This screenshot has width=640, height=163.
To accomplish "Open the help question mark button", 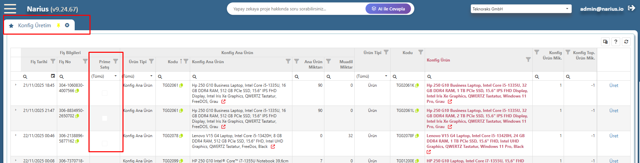I will pyautogui.click(x=616, y=42).
